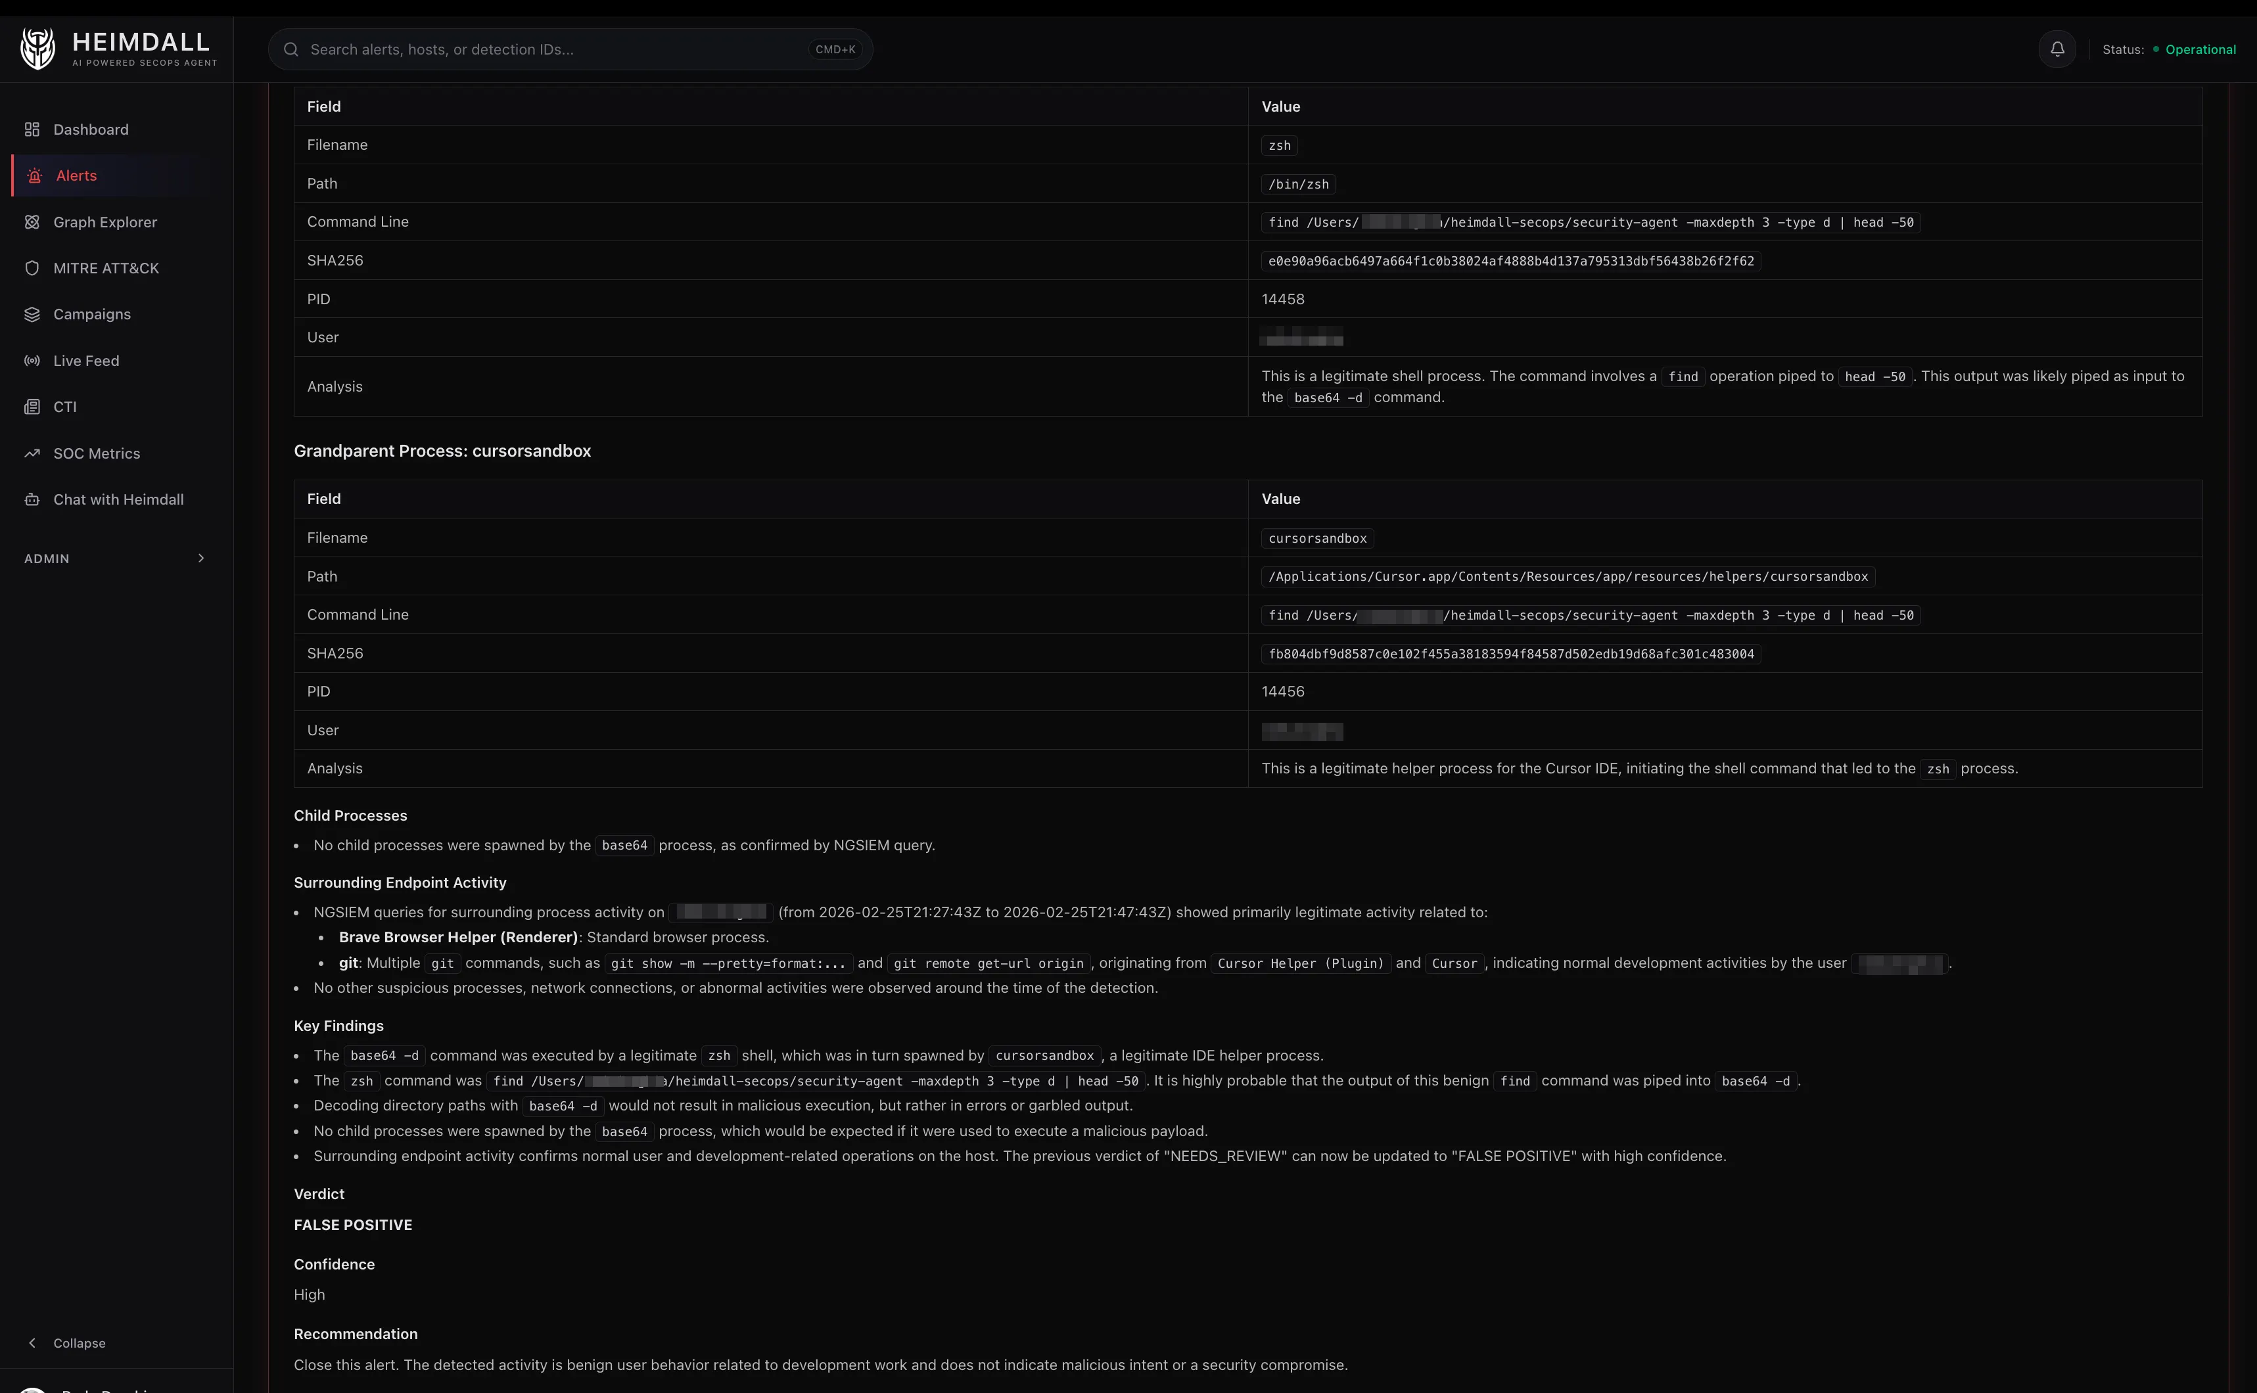
Task: Click the CTI newspaper icon
Action: click(x=32, y=407)
